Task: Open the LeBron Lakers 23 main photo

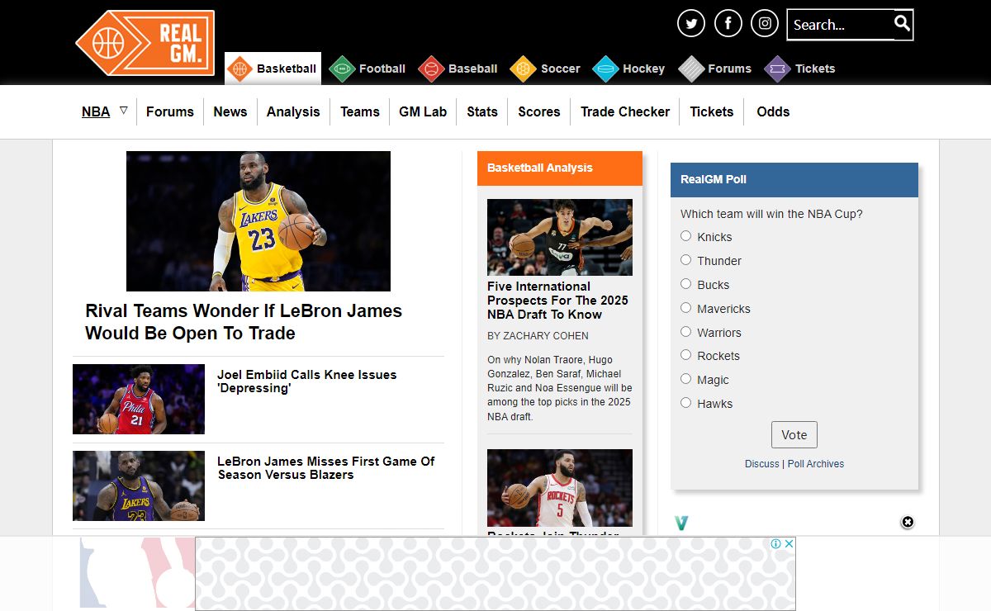Action: pyautogui.click(x=258, y=221)
